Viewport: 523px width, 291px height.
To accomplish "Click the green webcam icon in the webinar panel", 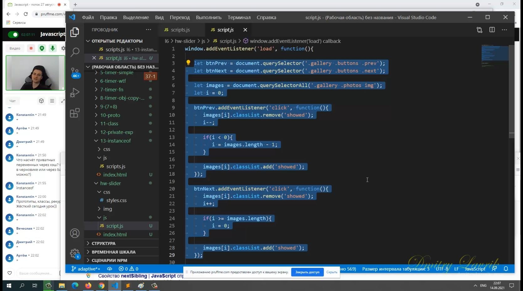I will point(42,48).
